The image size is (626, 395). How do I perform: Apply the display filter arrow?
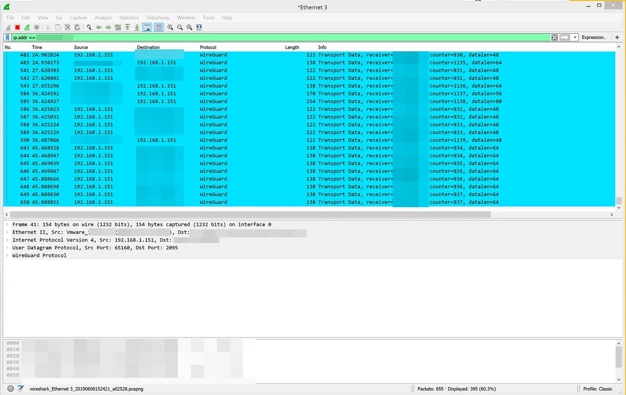tap(565, 38)
